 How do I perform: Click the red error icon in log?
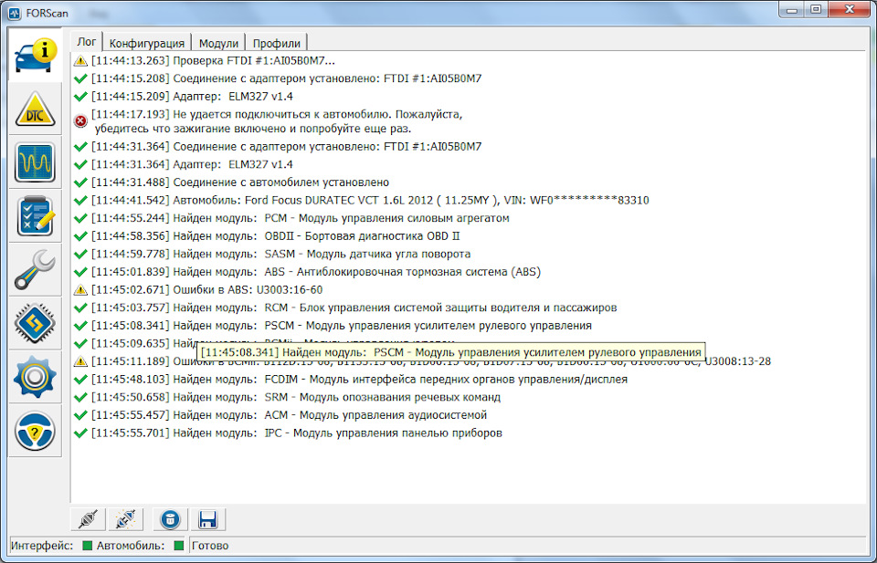(80, 120)
